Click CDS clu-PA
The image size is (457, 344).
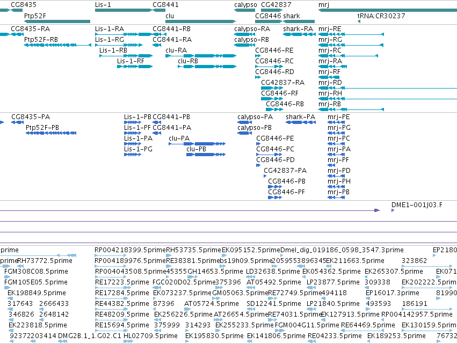point(197,144)
